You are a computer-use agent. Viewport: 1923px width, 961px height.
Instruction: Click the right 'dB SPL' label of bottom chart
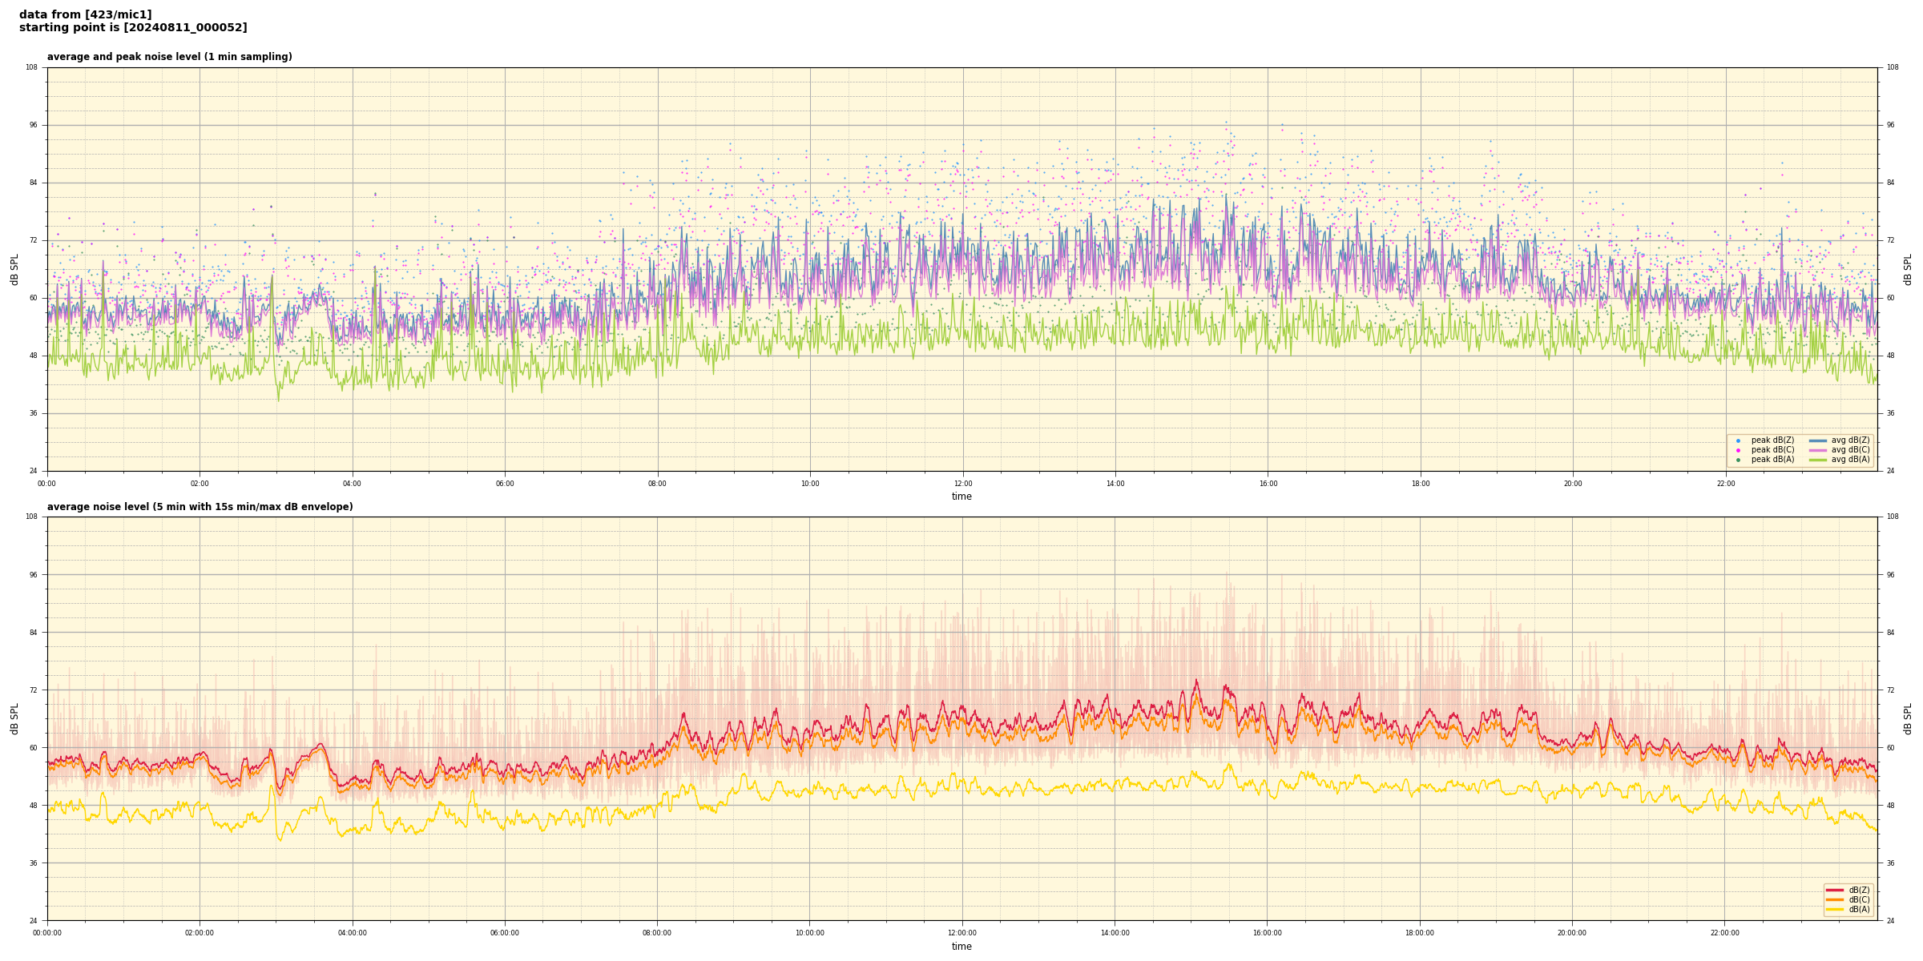(x=1908, y=718)
